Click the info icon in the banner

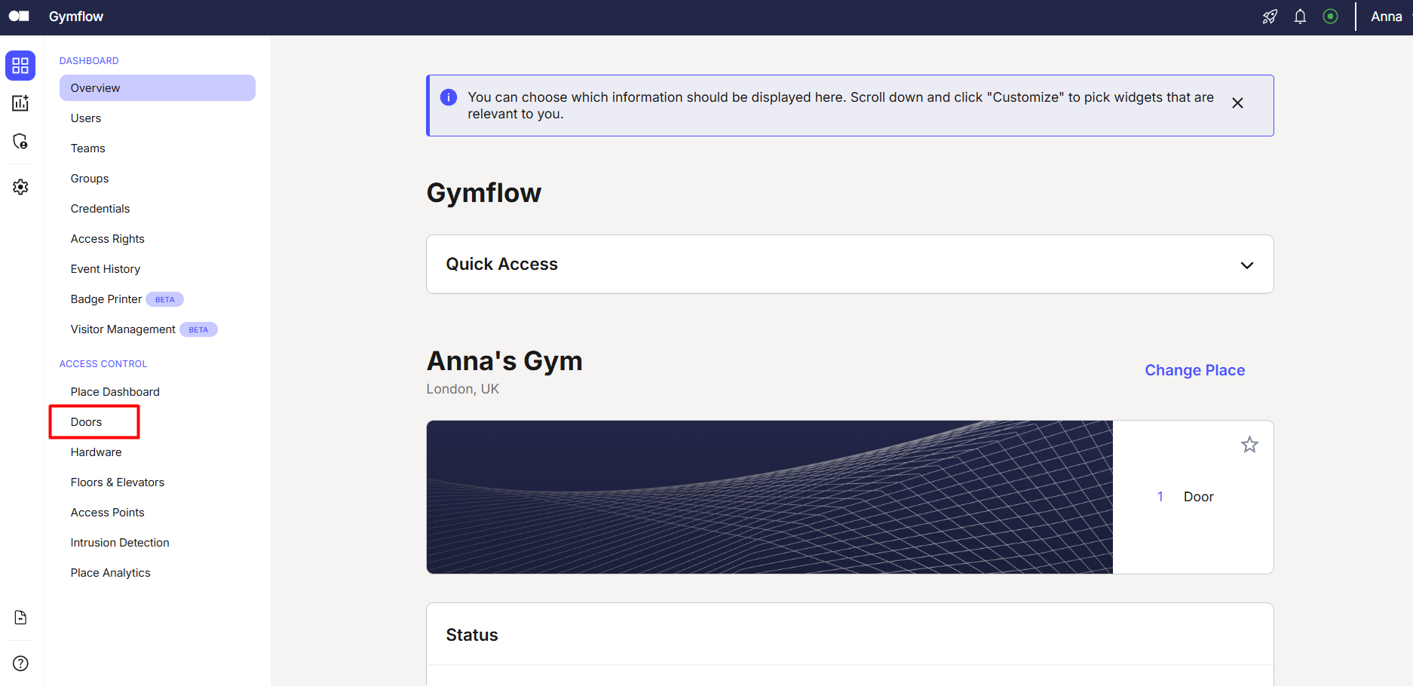pyautogui.click(x=449, y=97)
